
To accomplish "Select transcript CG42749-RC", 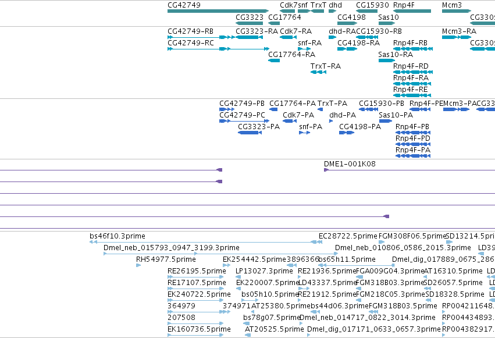I will pyautogui.click(x=191, y=43).
